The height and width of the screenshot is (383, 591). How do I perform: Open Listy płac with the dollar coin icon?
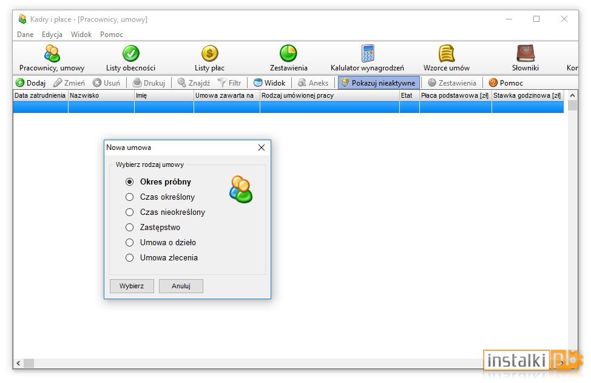pos(209,53)
